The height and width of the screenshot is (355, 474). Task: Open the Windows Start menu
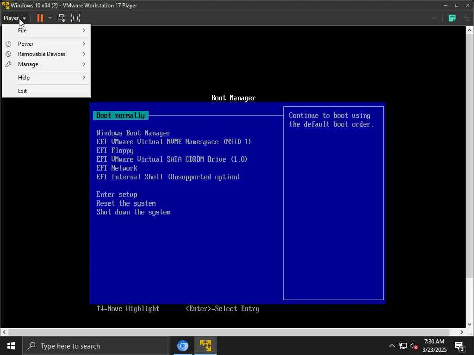pos(11,346)
